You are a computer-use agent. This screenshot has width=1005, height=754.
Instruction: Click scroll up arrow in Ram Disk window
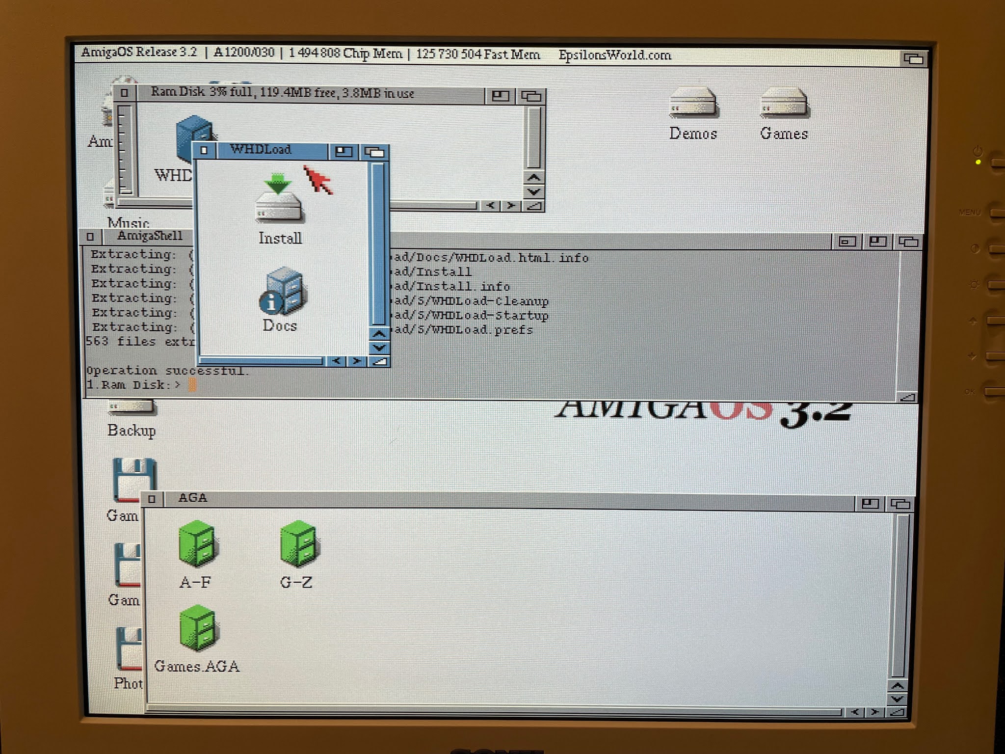(x=534, y=178)
